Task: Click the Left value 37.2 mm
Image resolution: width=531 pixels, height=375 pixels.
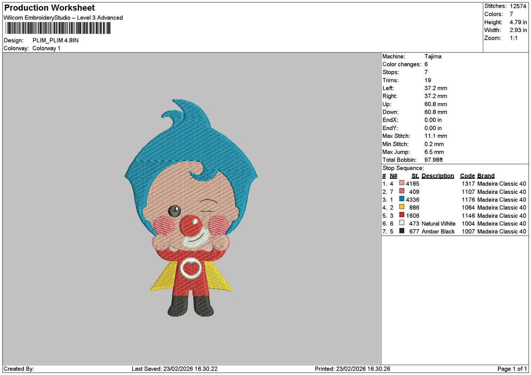Action: pyautogui.click(x=436, y=89)
